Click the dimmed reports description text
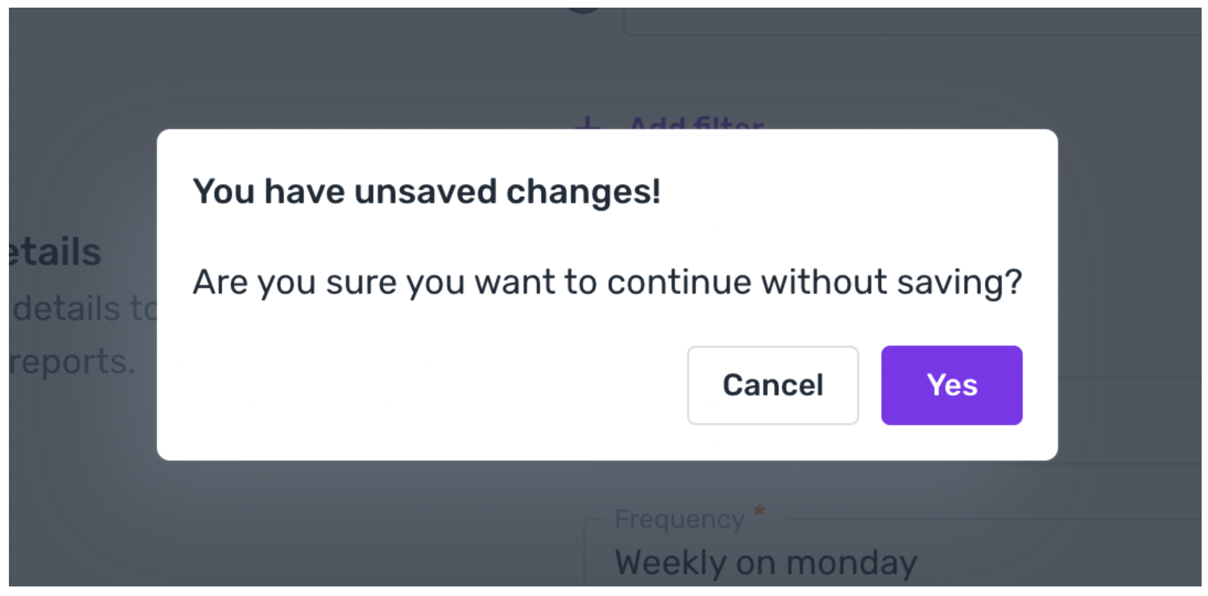The height and width of the screenshot is (596, 1208). coord(72,362)
